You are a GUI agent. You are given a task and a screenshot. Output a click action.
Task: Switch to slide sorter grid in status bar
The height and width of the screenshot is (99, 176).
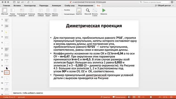[134, 97]
